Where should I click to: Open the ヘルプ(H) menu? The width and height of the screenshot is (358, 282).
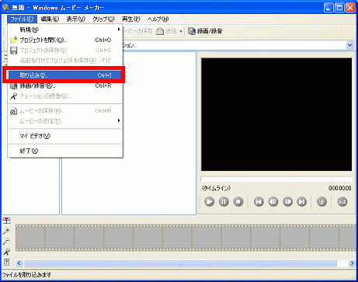coord(158,19)
